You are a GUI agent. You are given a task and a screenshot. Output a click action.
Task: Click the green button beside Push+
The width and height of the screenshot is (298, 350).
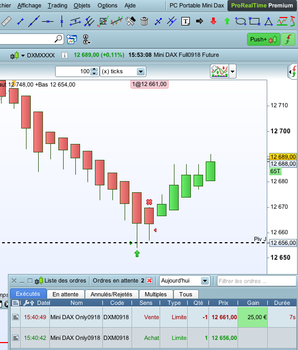tap(288, 39)
